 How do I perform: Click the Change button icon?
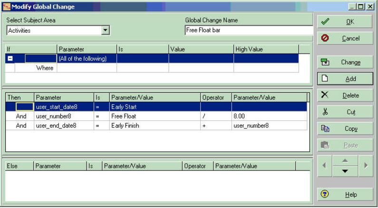[x=325, y=62]
